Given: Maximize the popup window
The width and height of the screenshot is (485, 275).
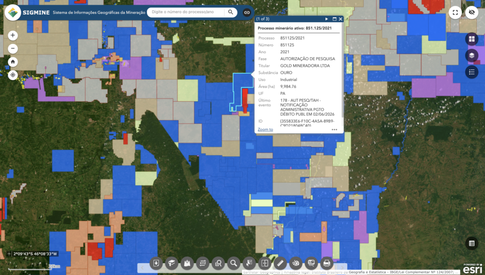Looking at the screenshot, I should click(x=334, y=19).
